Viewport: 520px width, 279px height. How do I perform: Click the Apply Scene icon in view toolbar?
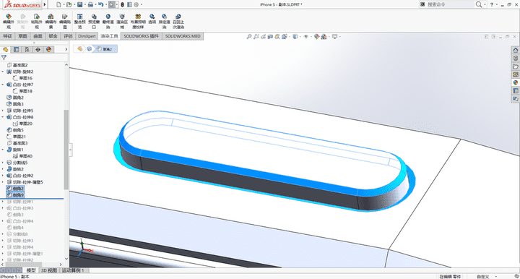tap(324, 36)
